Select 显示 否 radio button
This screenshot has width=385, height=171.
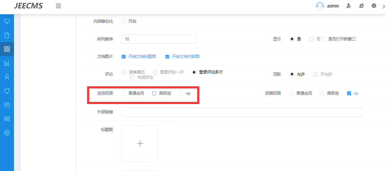311,39
